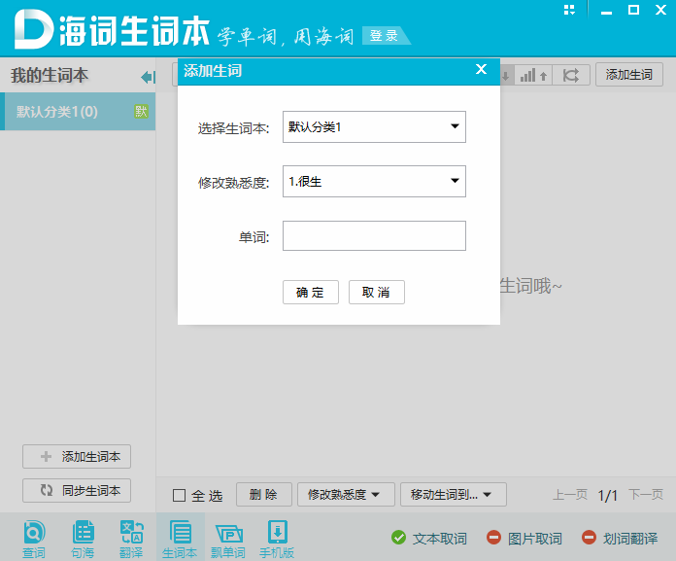Toggle 文本取词 text capture
Screen dimensions: 676x561
tap(429, 538)
